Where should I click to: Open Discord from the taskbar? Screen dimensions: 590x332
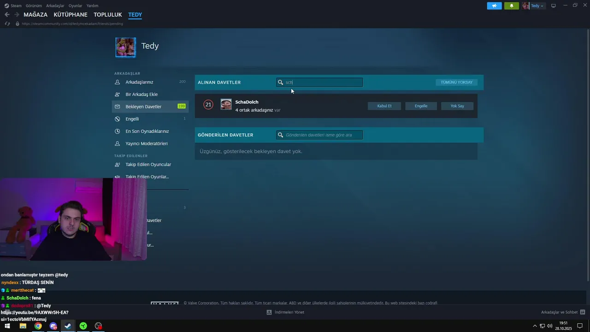coord(53,326)
